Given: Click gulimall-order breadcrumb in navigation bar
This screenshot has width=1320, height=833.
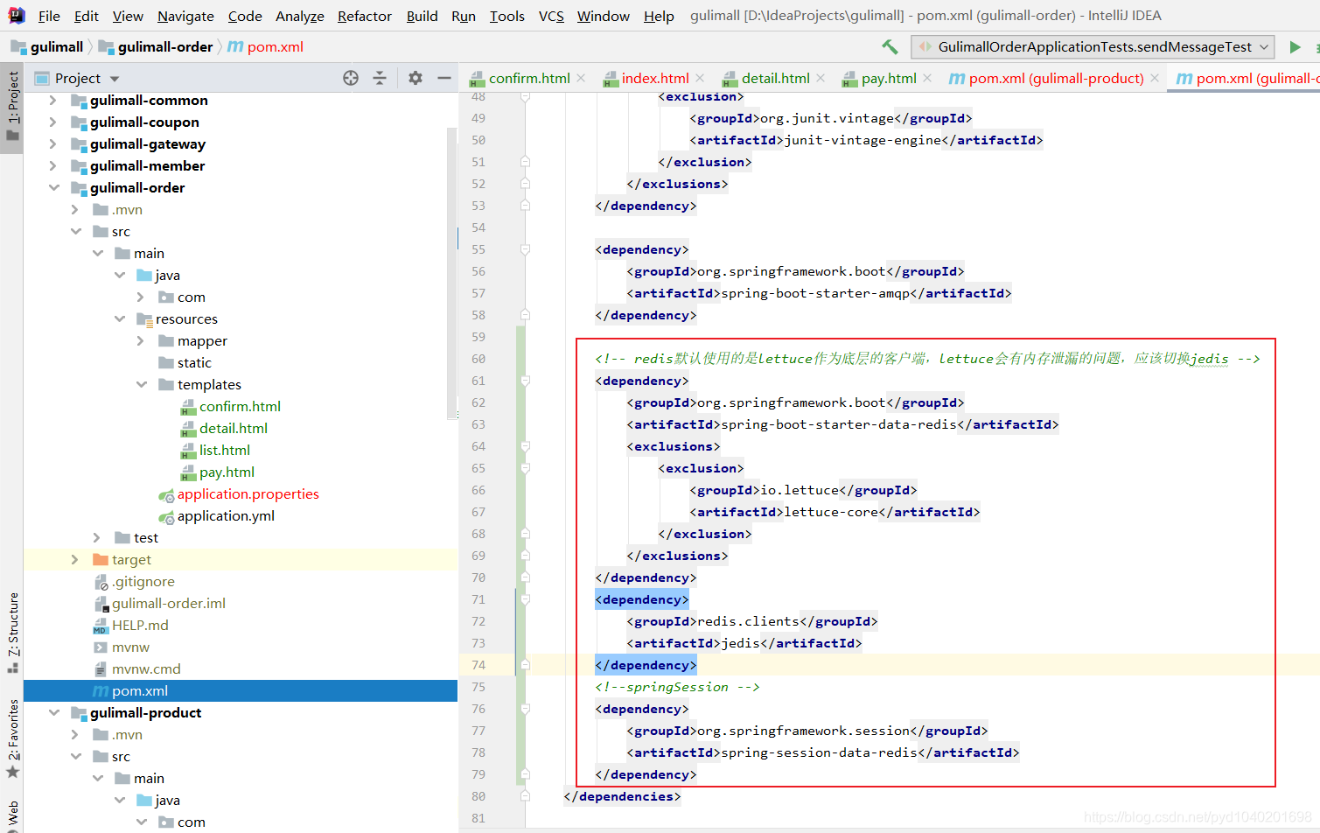Looking at the screenshot, I should tap(156, 46).
